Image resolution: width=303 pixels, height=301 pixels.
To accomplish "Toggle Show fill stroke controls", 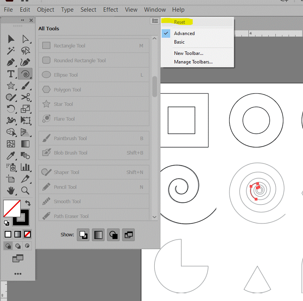I will (83, 235).
